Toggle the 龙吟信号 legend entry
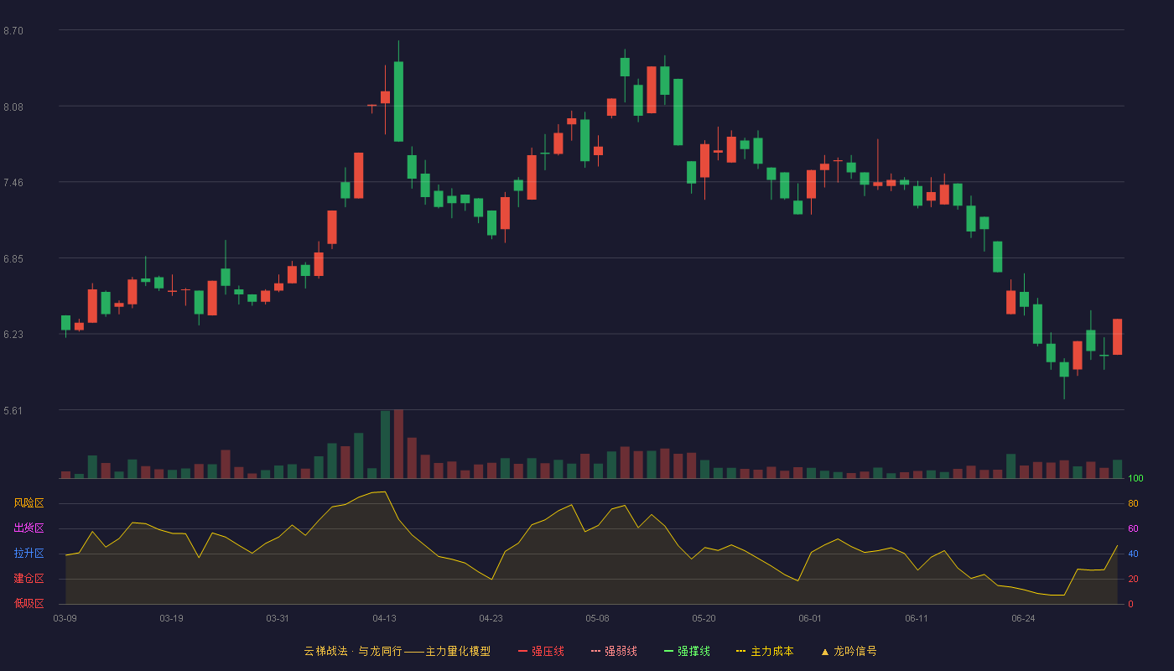 point(848,651)
